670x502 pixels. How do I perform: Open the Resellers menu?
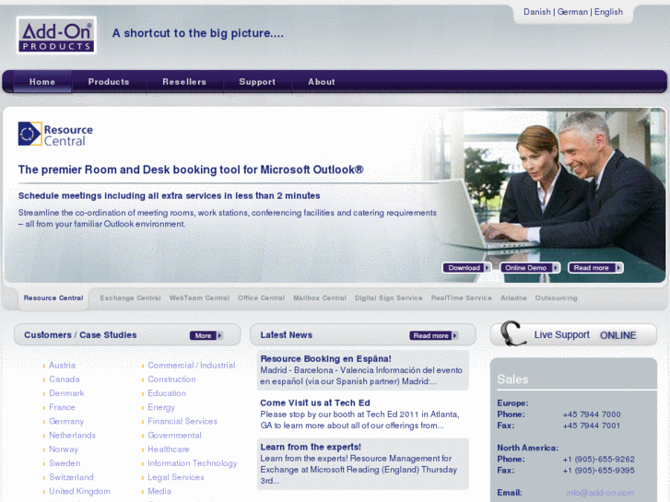pos(184,82)
